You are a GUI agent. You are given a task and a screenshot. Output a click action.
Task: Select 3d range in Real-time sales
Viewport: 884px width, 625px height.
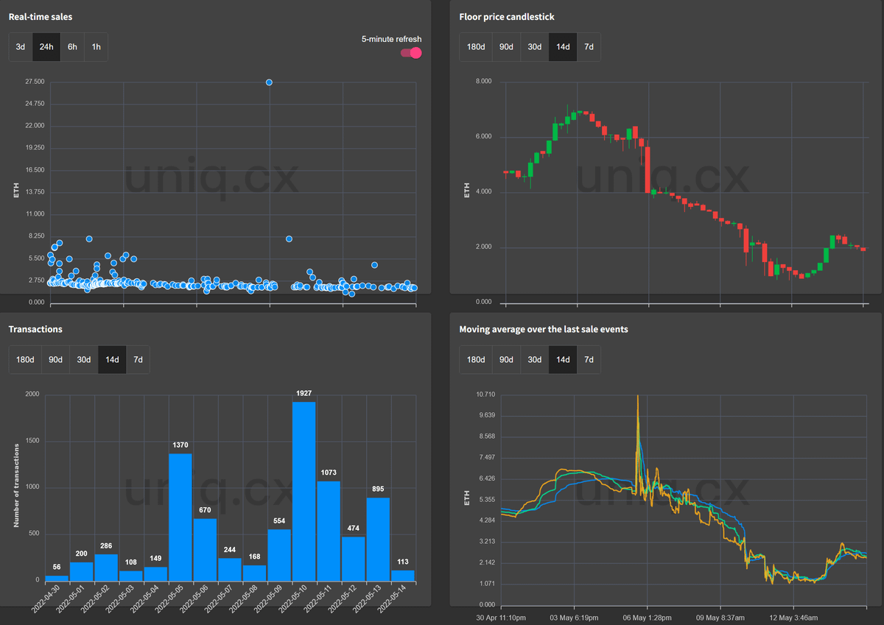[21, 47]
